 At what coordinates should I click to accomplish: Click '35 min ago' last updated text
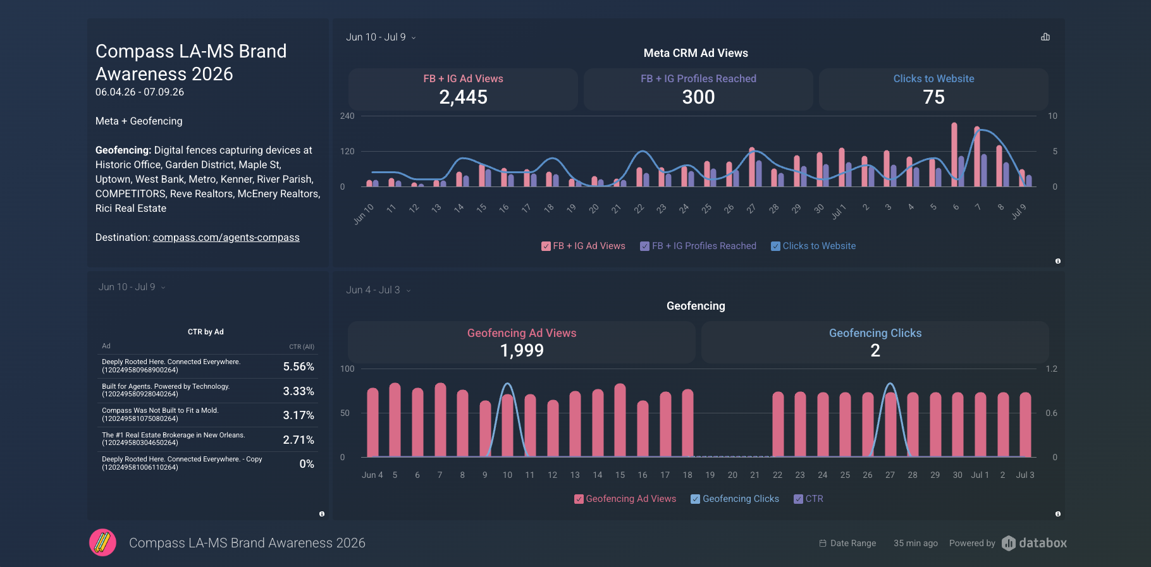pos(916,543)
